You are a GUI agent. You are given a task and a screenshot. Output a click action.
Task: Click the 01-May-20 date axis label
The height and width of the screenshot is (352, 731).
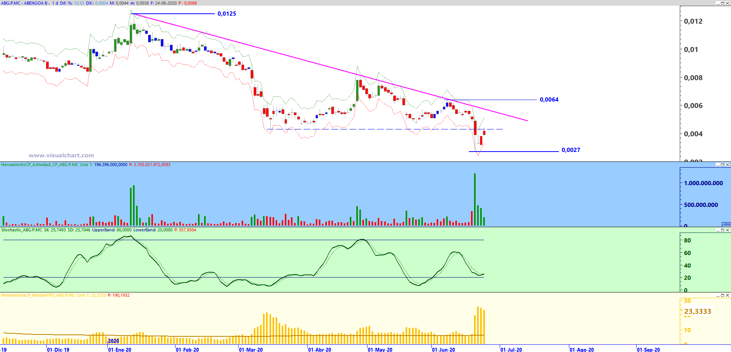(380, 349)
